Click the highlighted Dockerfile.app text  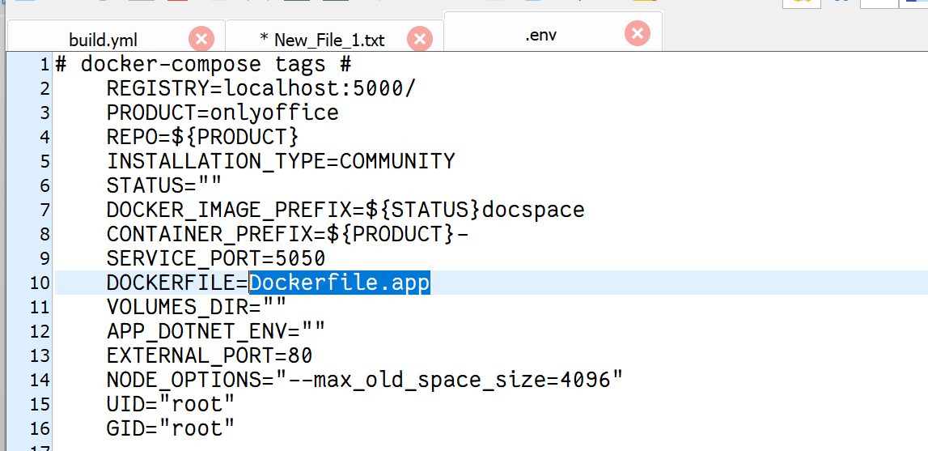(x=340, y=283)
